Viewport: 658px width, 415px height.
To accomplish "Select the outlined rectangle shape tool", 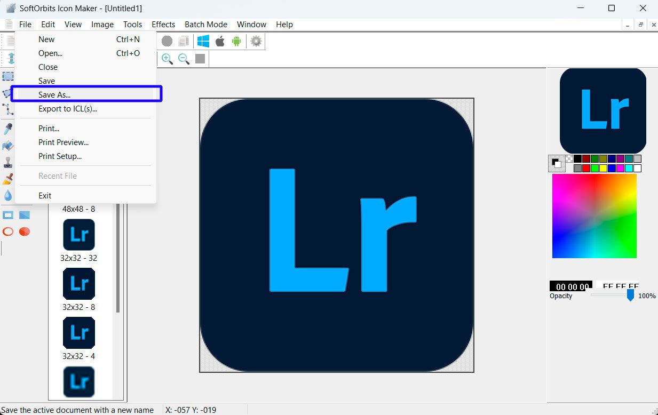I will pyautogui.click(x=8, y=215).
